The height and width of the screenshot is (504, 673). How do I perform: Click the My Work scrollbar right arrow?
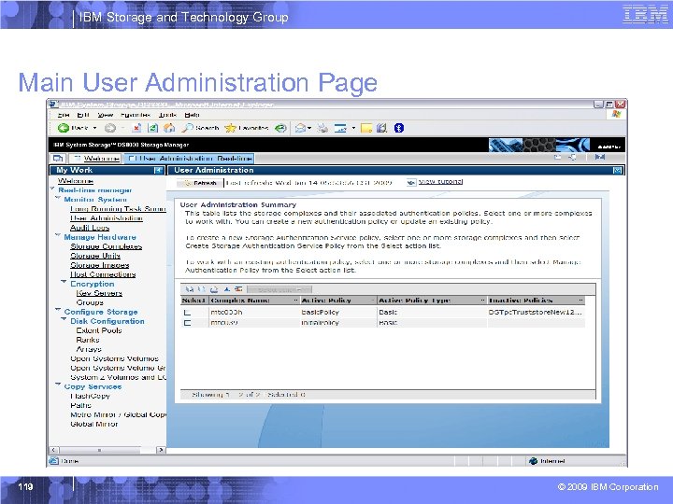tap(161, 450)
